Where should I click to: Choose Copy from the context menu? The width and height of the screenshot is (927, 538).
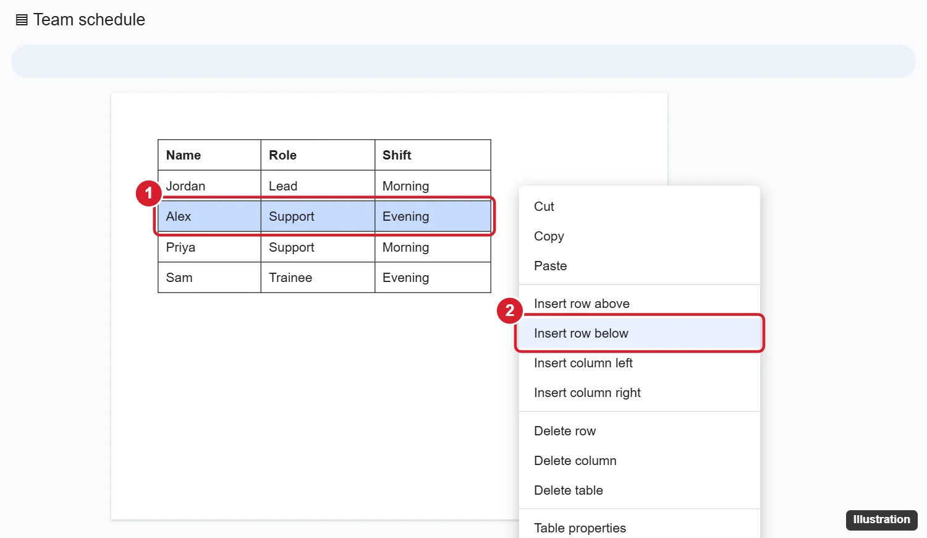pyautogui.click(x=640, y=236)
